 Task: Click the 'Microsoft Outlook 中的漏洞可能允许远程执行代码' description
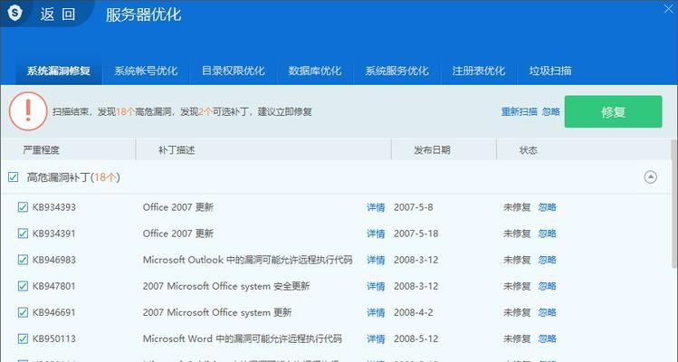coord(247,260)
